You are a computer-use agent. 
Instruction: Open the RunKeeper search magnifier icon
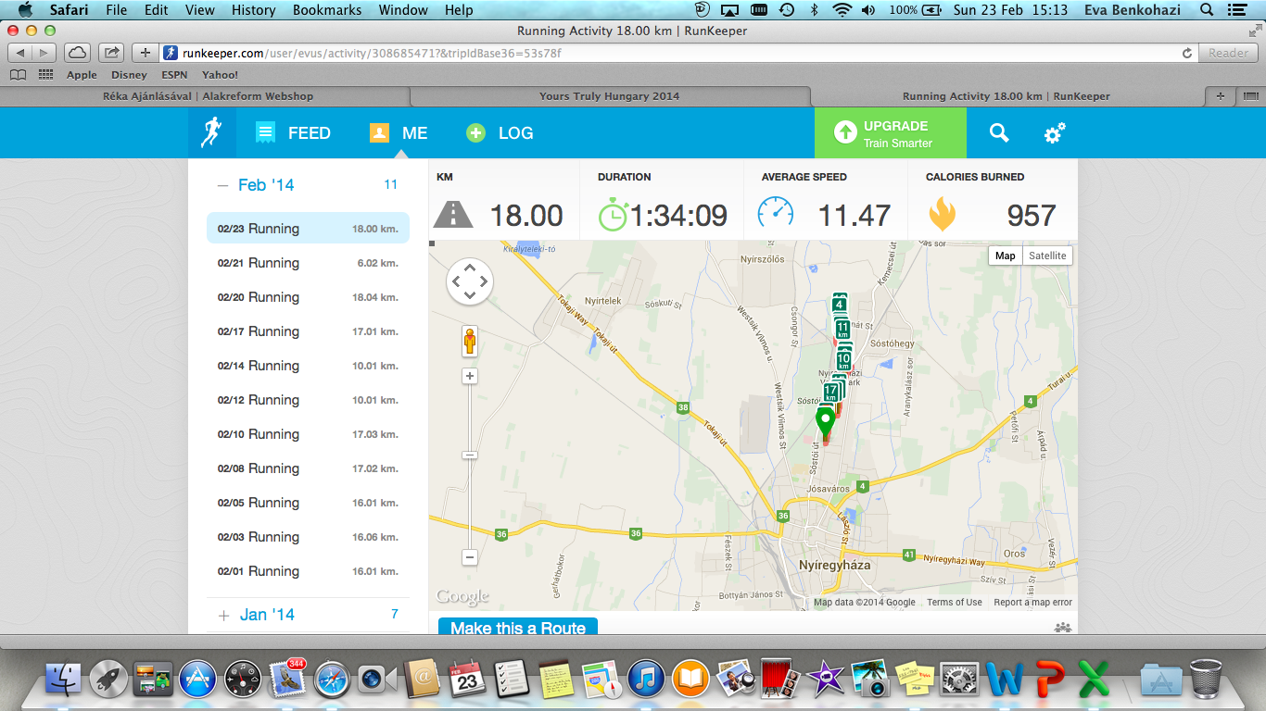pos(999,132)
